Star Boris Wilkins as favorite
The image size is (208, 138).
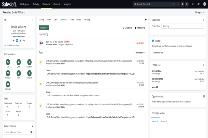click(5, 20)
